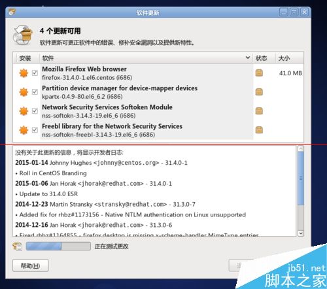327x289 pixels.
Task: Minimize the 软件更新 window
Action: [284, 12]
